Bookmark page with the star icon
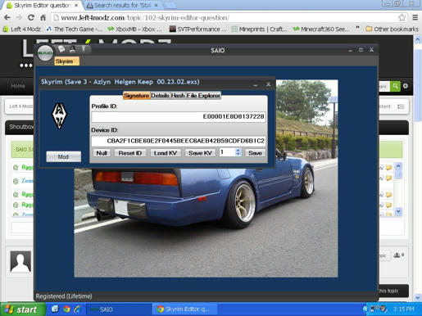Viewport: 422px width, 316px height. (x=402, y=18)
